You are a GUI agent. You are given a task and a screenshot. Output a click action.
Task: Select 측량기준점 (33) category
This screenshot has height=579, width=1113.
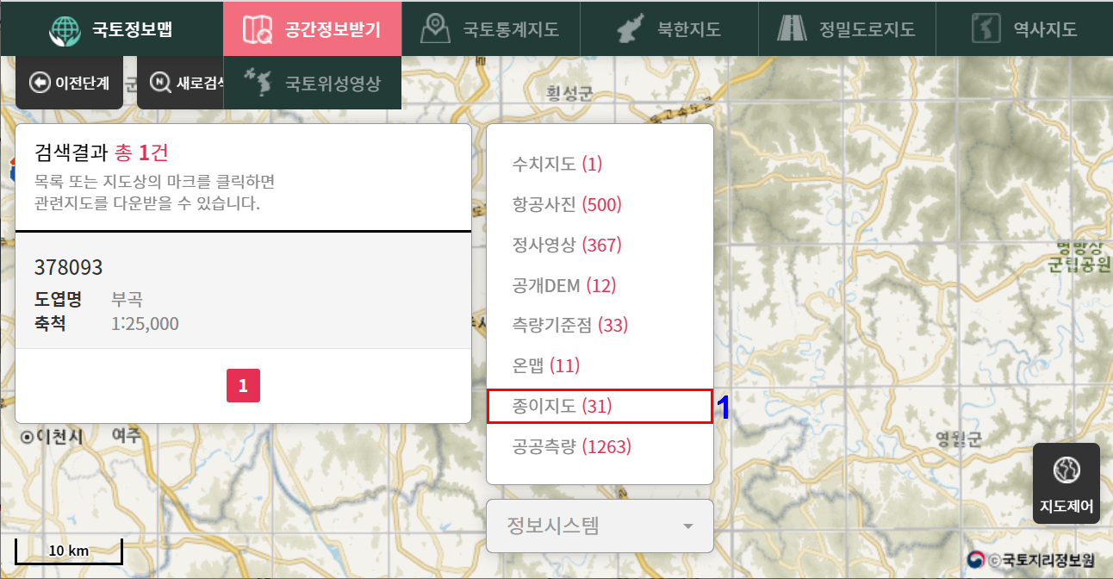tap(570, 326)
